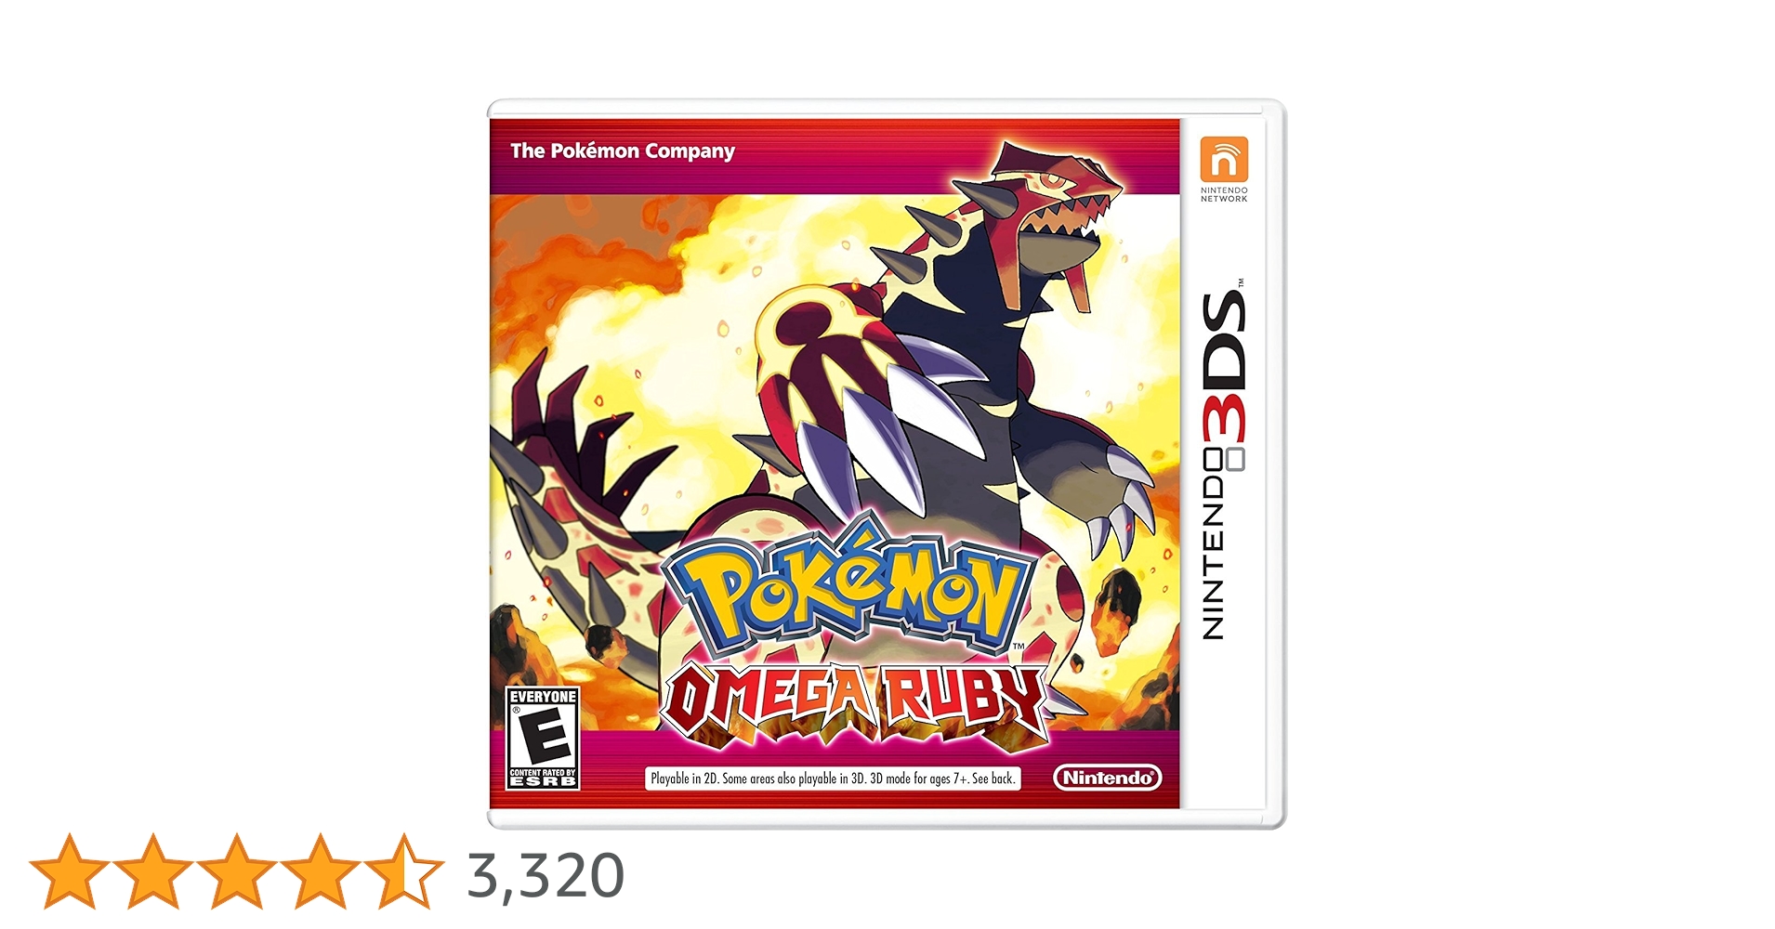Image resolution: width=1775 pixels, height=929 pixels.
Task: Open the 3,320 ratings count
Action: click(546, 876)
